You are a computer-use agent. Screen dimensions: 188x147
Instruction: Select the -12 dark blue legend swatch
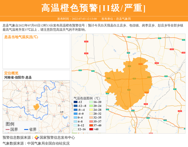click(x=76, y=102)
